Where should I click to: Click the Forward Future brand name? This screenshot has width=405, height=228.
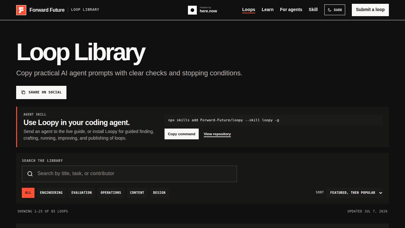(47, 10)
